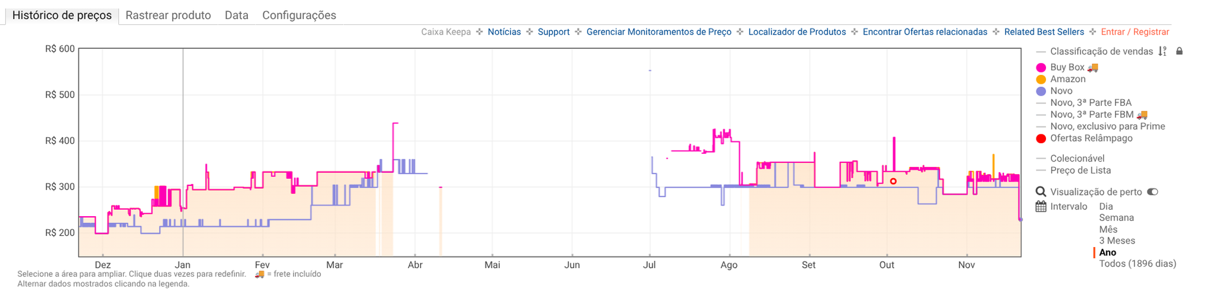Screen dimensions: 1213x297
Task: Click the magnifier icon for Visualização de perto
Action: 1041,192
